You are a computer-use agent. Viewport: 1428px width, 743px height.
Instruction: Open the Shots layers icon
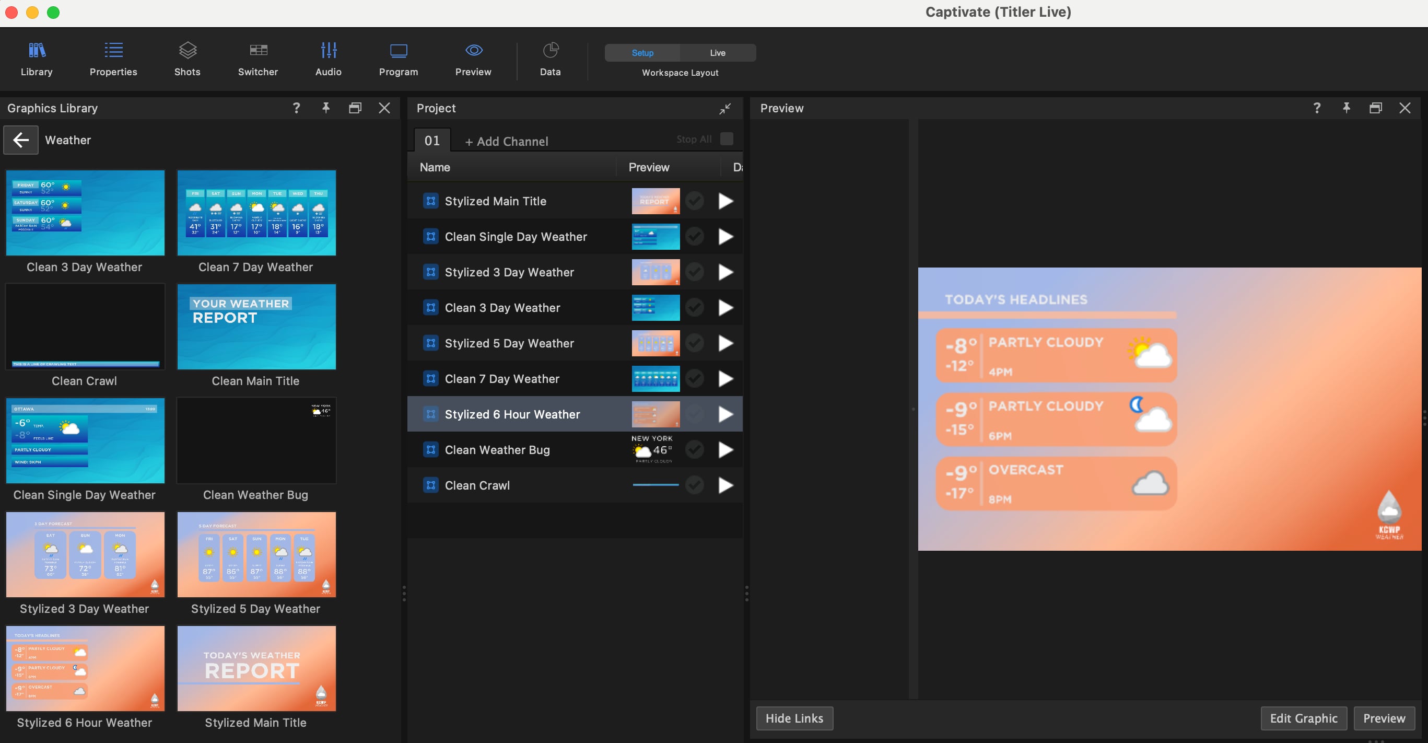[188, 59]
